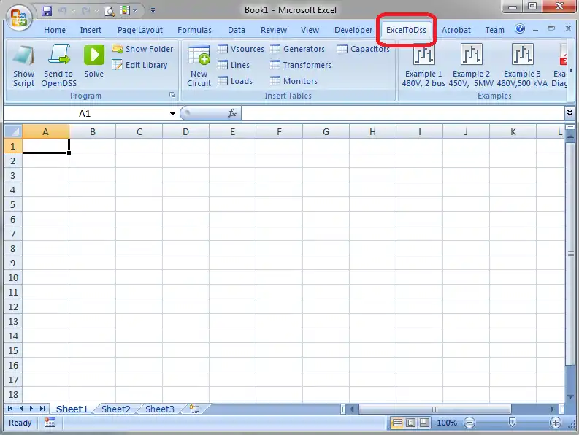The image size is (579, 435).
Task: Click Show Folder in ribbon
Action: [143, 49]
